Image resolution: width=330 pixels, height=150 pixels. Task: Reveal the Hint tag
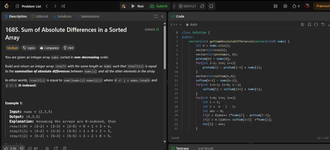pyautogui.click(x=68, y=48)
